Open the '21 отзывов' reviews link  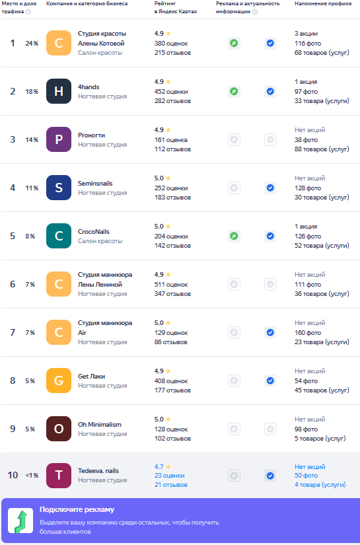[171, 484]
